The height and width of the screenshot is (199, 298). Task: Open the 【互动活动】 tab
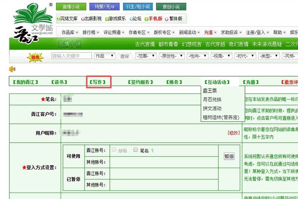point(217,82)
